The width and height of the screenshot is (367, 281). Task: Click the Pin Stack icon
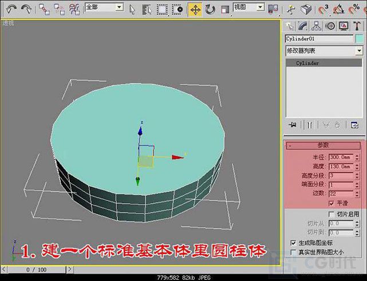click(293, 124)
